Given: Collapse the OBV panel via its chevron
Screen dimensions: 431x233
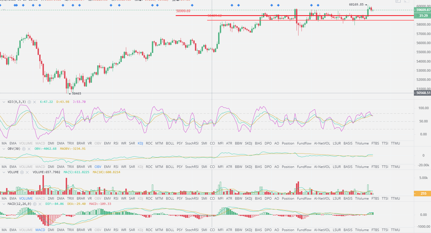Looking at the screenshot, I should coord(3,149).
